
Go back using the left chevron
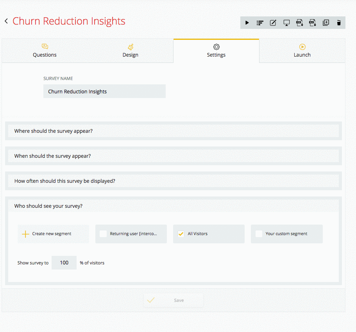[6, 21]
